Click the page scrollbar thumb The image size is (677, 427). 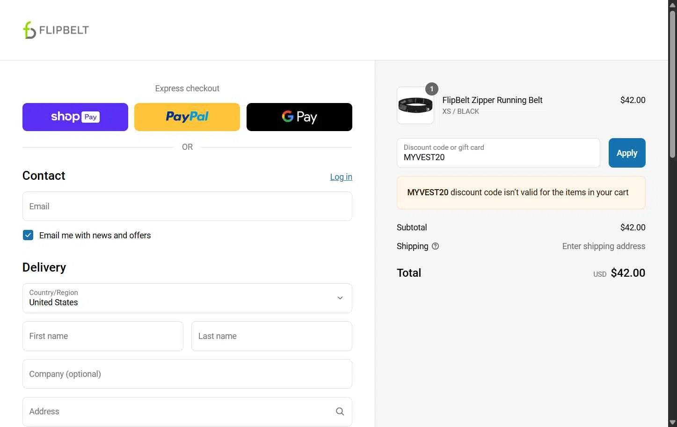point(672,84)
